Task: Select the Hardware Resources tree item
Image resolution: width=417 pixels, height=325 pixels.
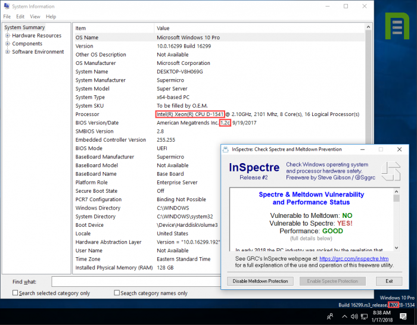Action: [37, 36]
